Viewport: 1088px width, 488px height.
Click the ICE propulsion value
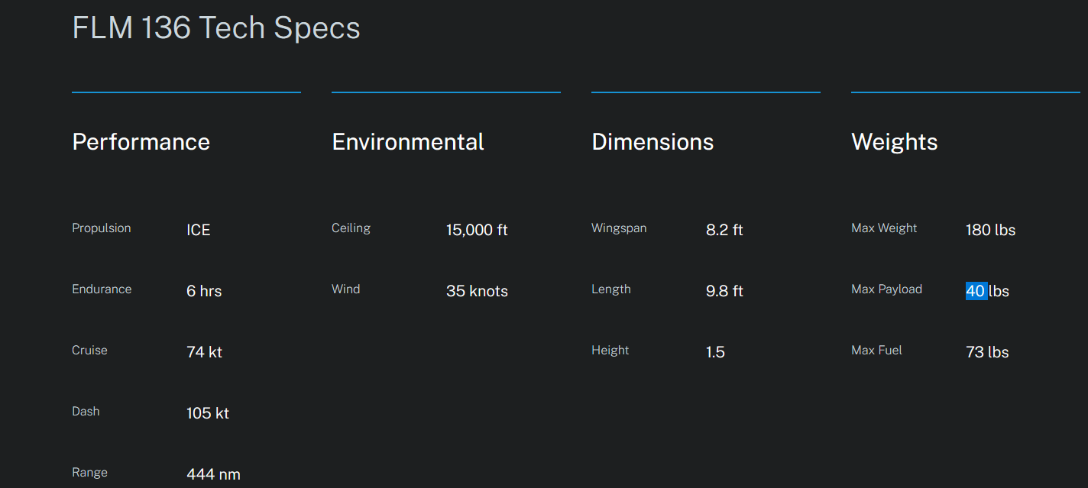tap(199, 230)
